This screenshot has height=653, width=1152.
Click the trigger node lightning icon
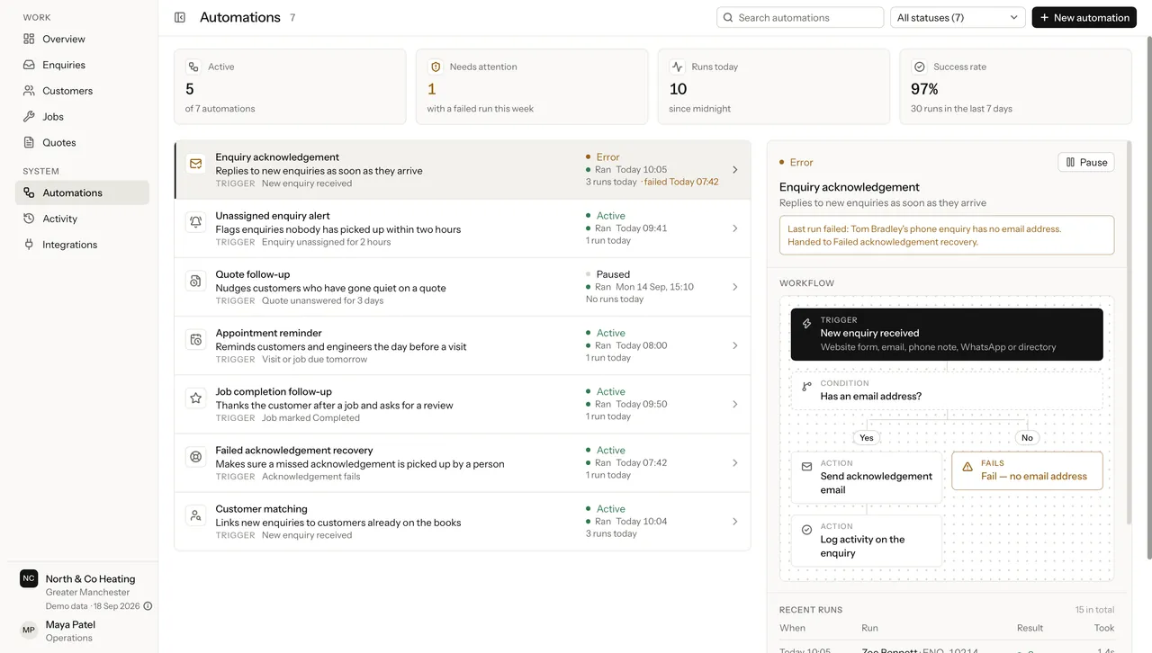pyautogui.click(x=806, y=323)
